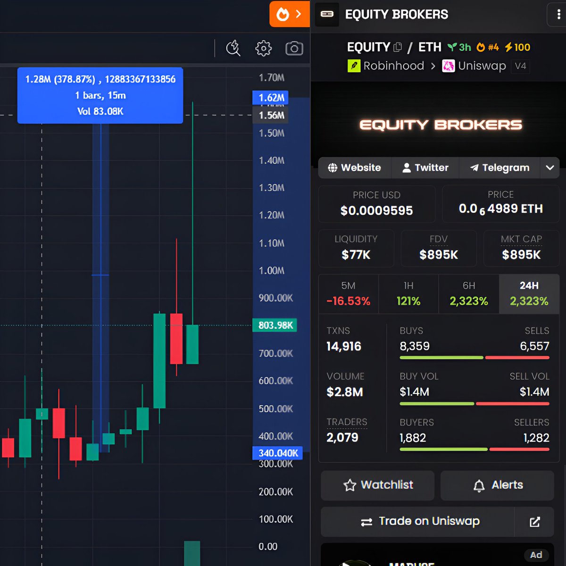Screen dimensions: 566x566
Task: Click the blue measurement info tooltip
Action: 100,95
